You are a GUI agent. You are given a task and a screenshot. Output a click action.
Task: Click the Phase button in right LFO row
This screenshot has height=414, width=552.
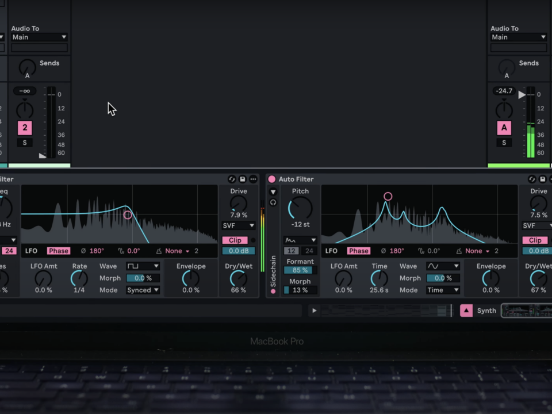tap(358, 251)
